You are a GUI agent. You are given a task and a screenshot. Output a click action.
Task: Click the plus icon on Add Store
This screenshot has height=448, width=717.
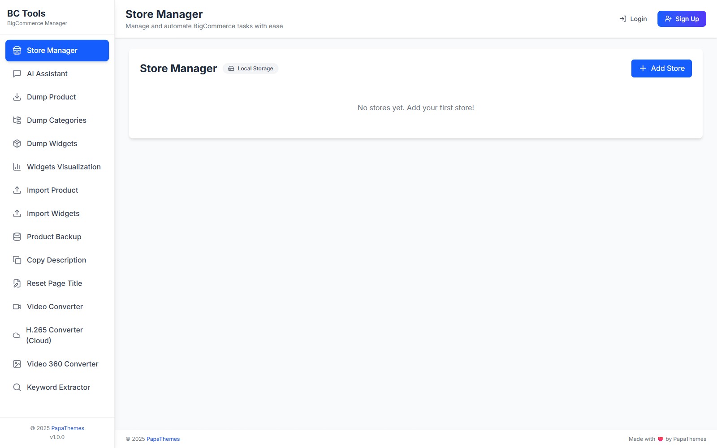point(643,69)
